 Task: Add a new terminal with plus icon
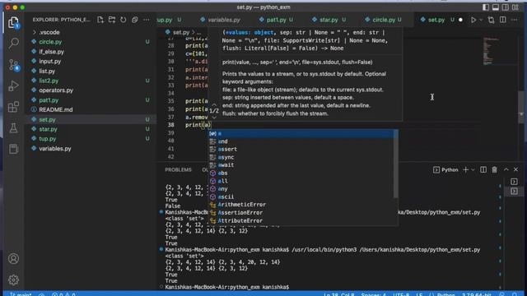tap(465, 170)
